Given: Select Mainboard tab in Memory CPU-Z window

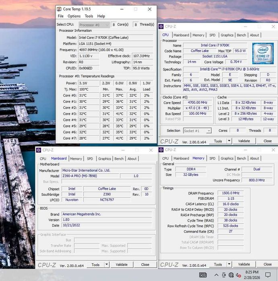Looking at the screenshot, I should pyautogui.click(x=181, y=158).
